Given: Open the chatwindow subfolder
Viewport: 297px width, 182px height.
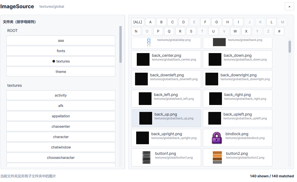Looking at the screenshot, I should [x=61, y=147].
